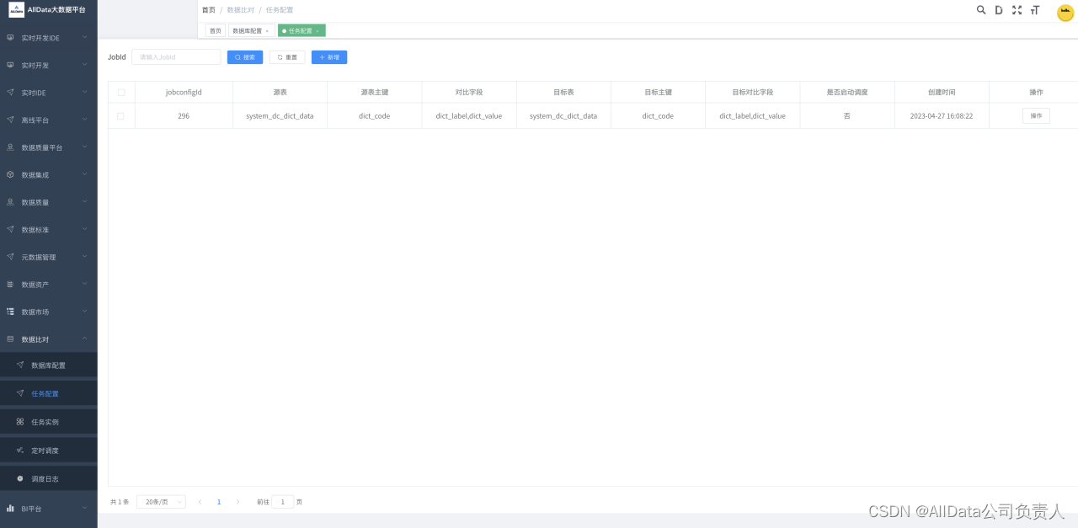Open the 20条/页 page size dropdown
This screenshot has height=528, width=1078.
click(x=161, y=502)
